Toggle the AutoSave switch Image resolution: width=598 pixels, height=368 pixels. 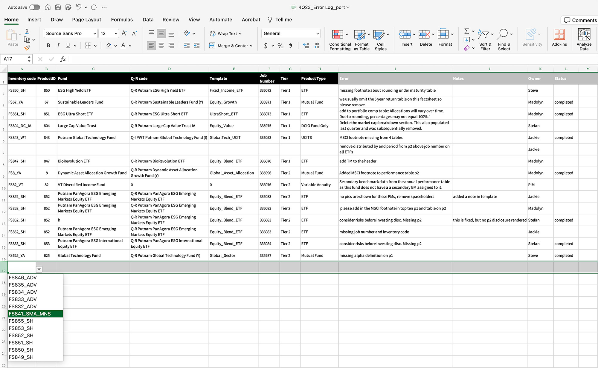[x=35, y=7]
